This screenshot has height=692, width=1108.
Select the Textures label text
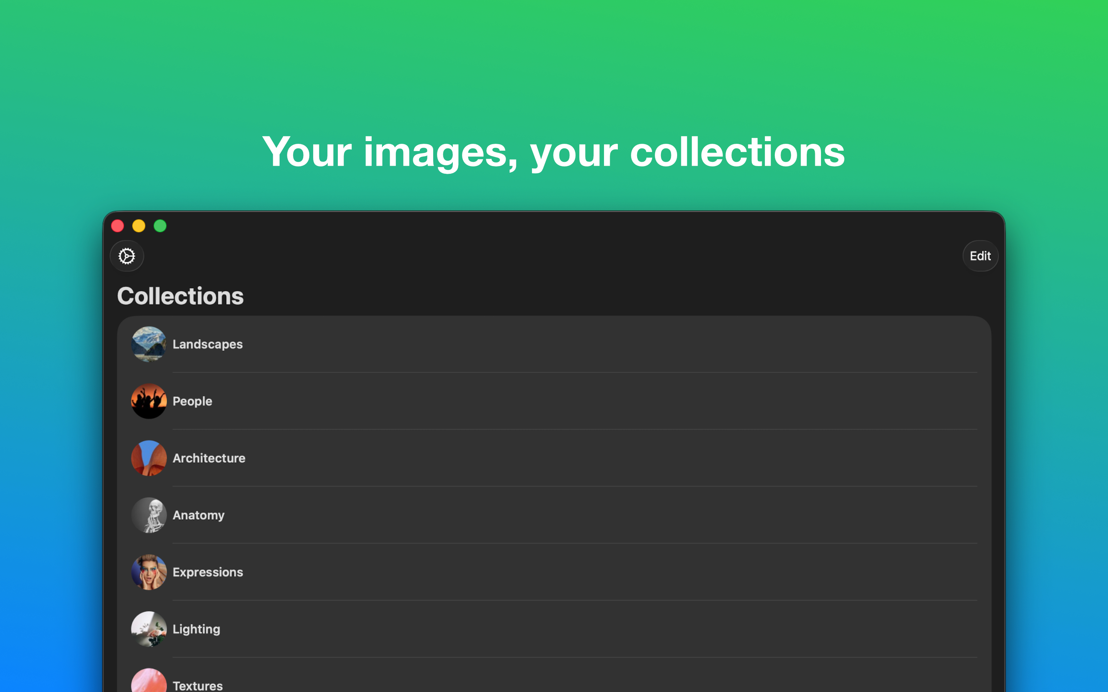tap(197, 685)
